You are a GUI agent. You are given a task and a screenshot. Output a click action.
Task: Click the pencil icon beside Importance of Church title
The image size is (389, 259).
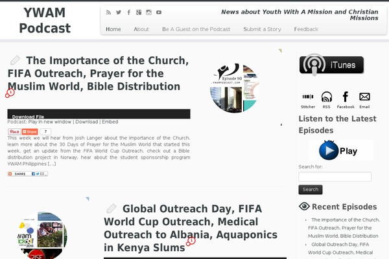pyautogui.click(x=15, y=60)
